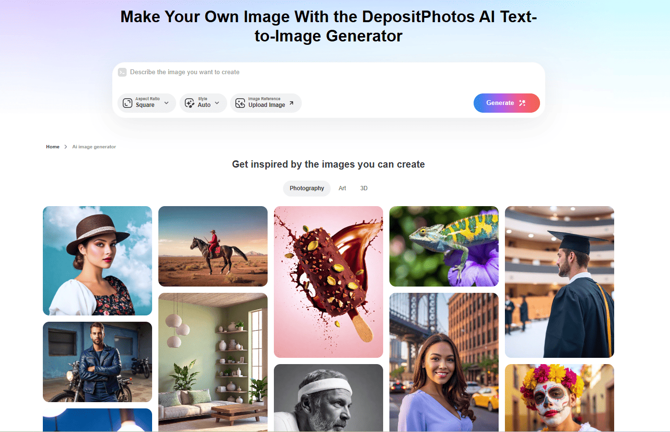Open the graduate in cap and gown image
The width and height of the screenshot is (670, 432).
[x=559, y=282]
